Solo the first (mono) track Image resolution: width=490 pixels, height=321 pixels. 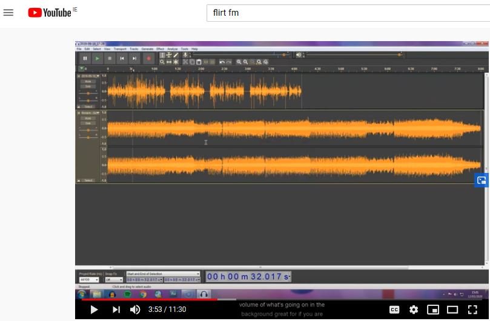pyautogui.click(x=88, y=86)
